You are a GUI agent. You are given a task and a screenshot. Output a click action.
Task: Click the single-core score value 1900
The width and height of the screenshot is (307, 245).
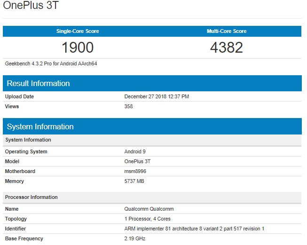click(x=78, y=47)
